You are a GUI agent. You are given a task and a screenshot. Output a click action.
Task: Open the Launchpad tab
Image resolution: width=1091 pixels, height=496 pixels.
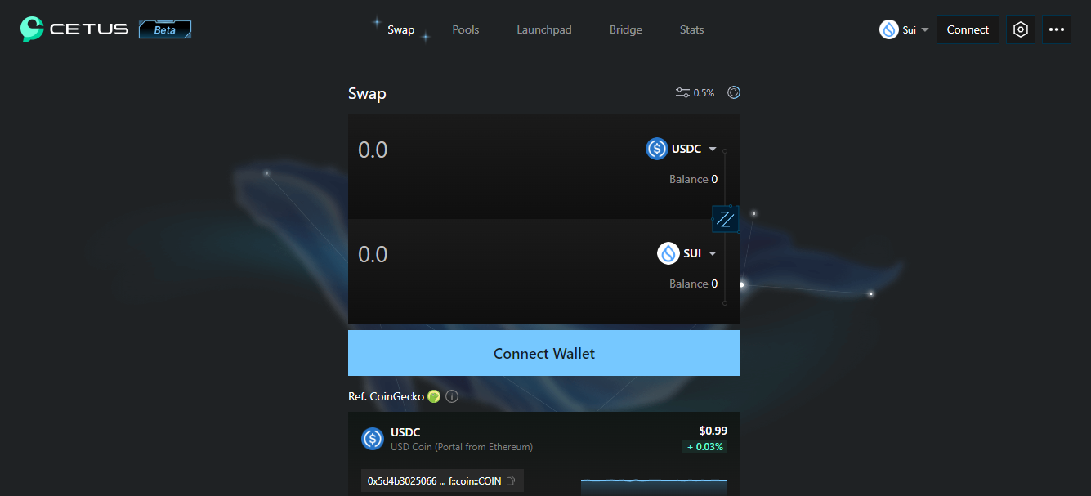pyautogui.click(x=544, y=29)
